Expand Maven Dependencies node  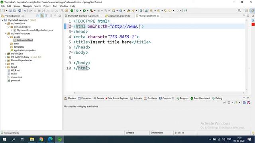(6, 60)
